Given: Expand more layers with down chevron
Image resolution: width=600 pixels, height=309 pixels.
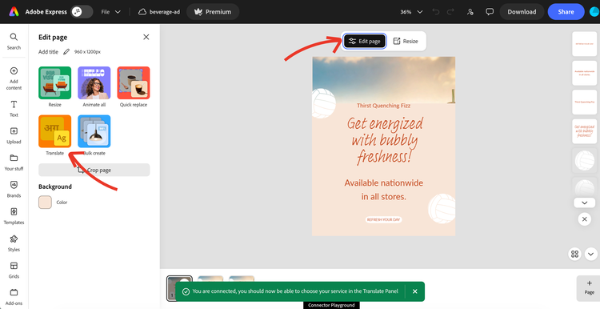Looking at the screenshot, I should tap(584, 203).
